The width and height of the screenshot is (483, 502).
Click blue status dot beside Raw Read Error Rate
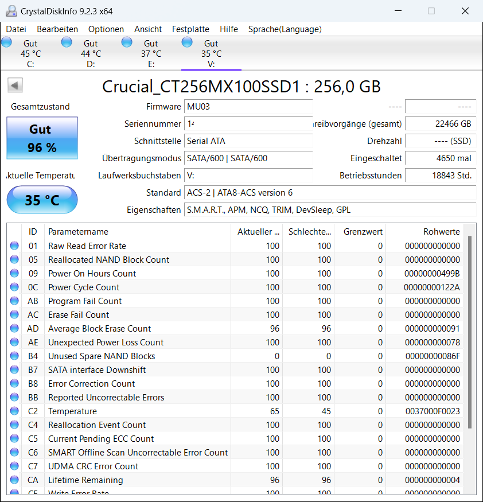(13, 246)
